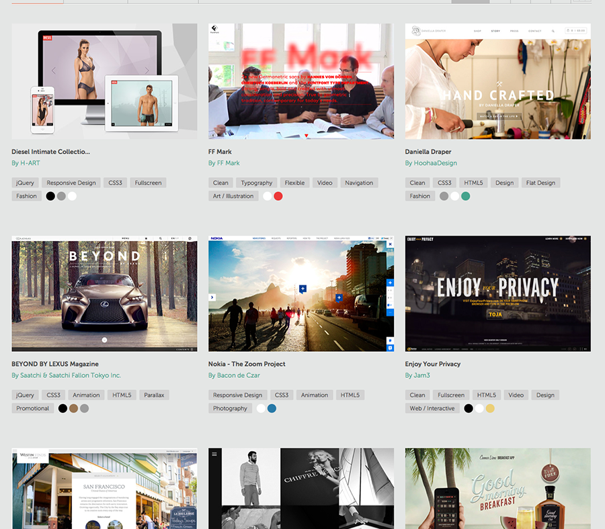
Task: Pick blue swatch under Nokia Zoom Project
Action: pos(272,408)
